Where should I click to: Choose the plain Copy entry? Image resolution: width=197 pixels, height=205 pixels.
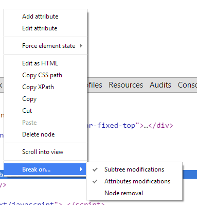[45, 99]
